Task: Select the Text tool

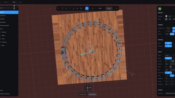Action: [x=70, y=8]
